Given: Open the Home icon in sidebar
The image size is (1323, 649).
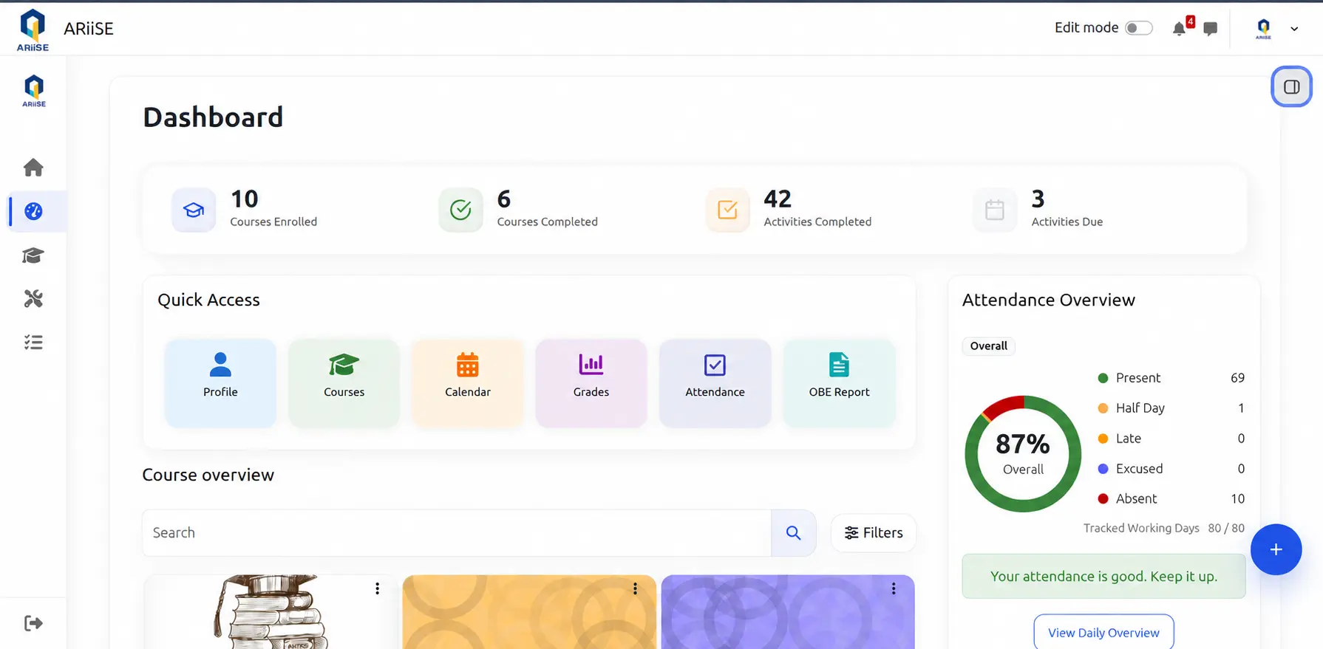Looking at the screenshot, I should [x=33, y=168].
